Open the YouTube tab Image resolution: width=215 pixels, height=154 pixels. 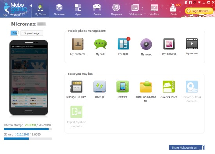[154, 9]
